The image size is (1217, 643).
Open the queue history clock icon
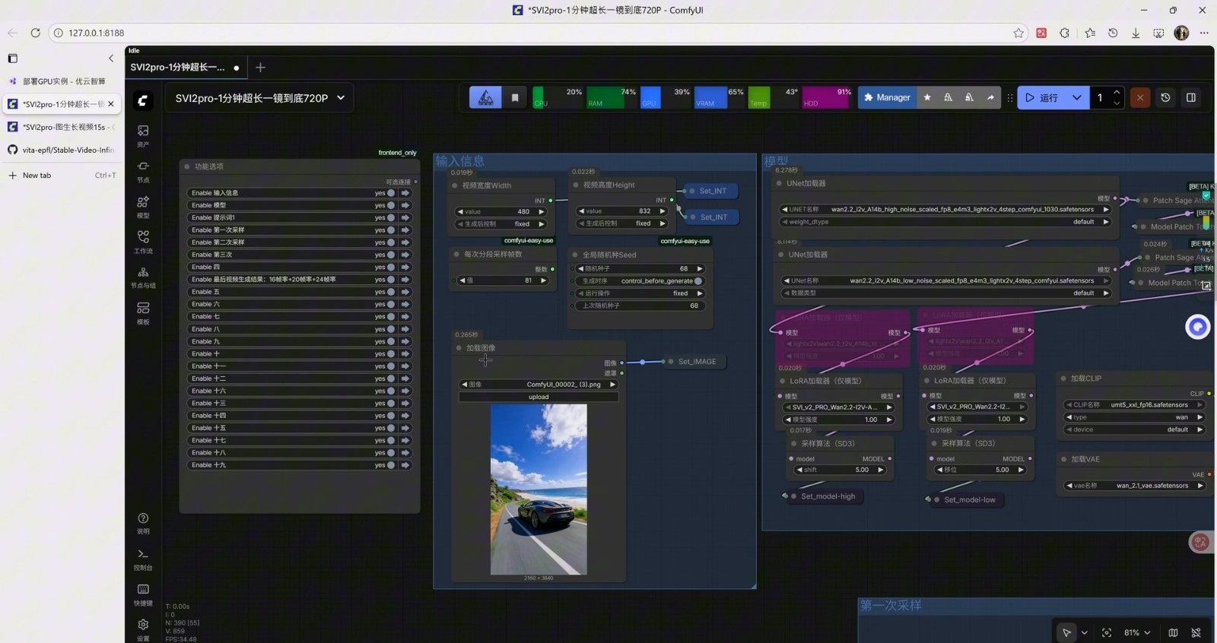[x=1165, y=97]
